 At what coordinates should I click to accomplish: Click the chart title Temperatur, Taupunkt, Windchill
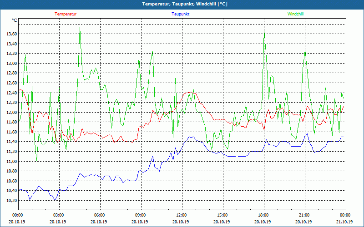click(x=185, y=4)
